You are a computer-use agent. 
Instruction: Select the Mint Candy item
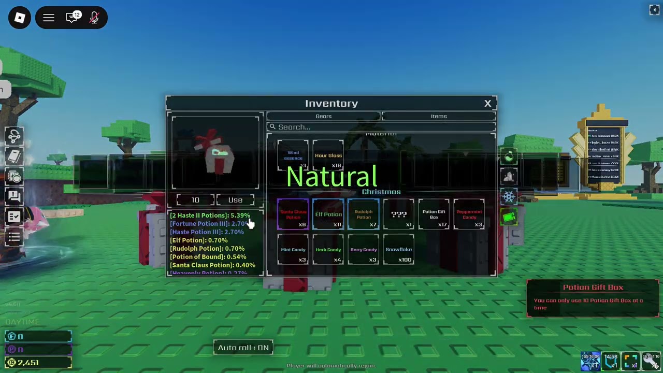point(293,249)
